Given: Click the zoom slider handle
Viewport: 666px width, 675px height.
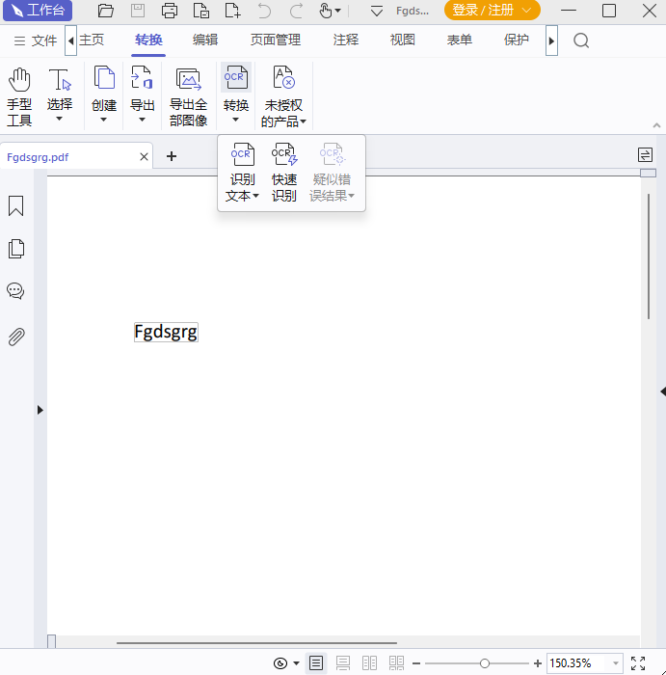Looking at the screenshot, I should click(x=485, y=663).
